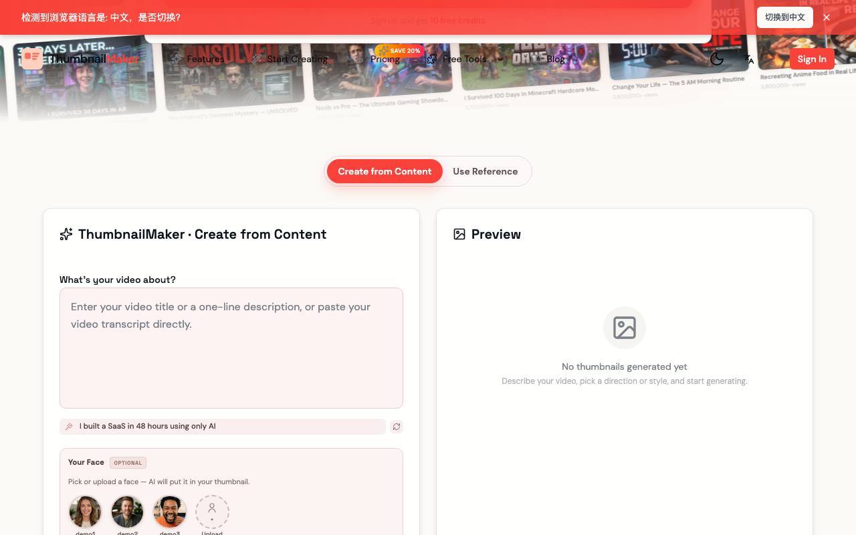
Task: Open the language translate icon
Action: click(749, 59)
